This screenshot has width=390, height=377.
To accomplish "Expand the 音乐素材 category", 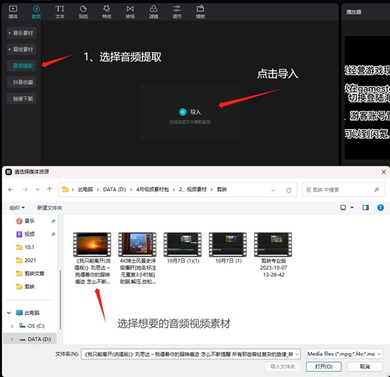I will pyautogui.click(x=21, y=33).
